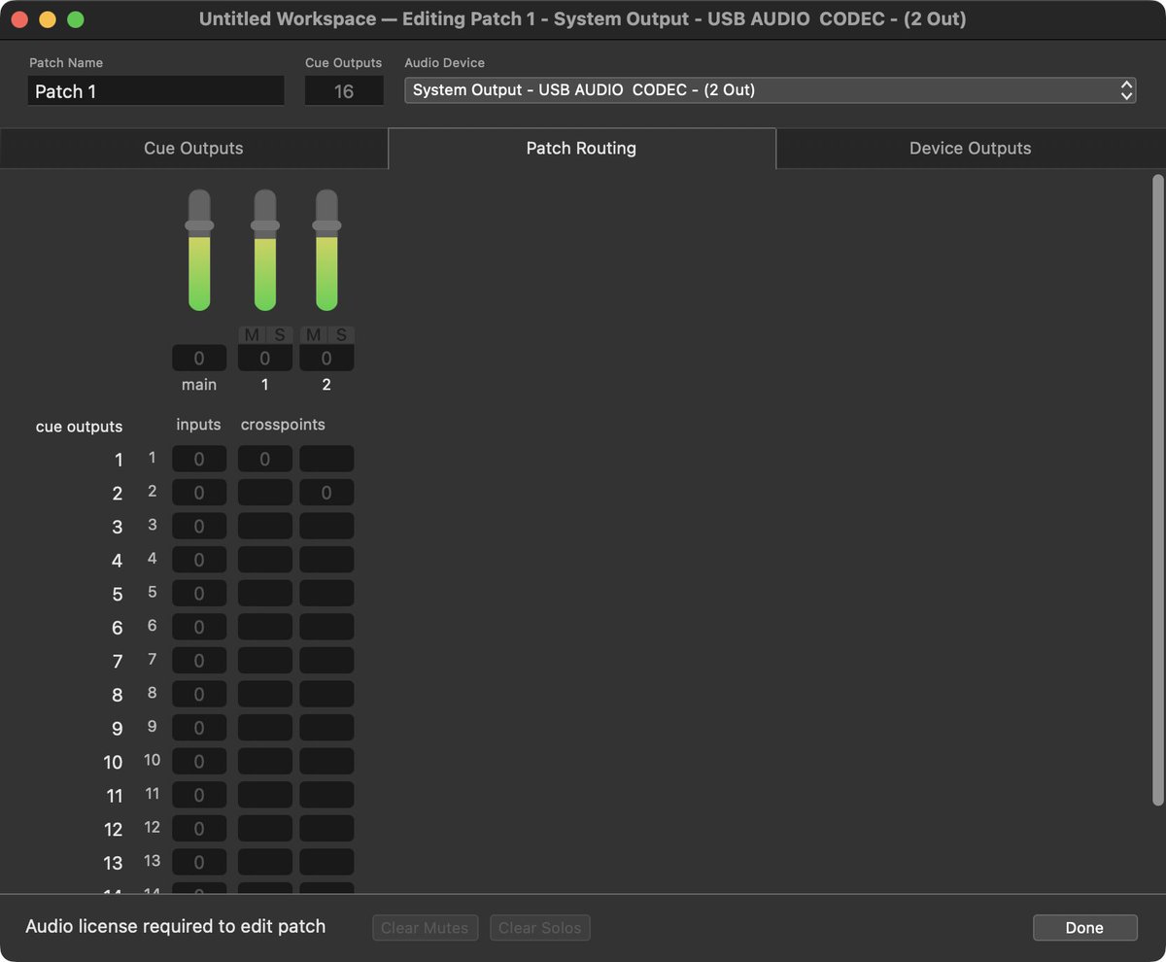Click the 'crosspoints' column heading

click(283, 425)
